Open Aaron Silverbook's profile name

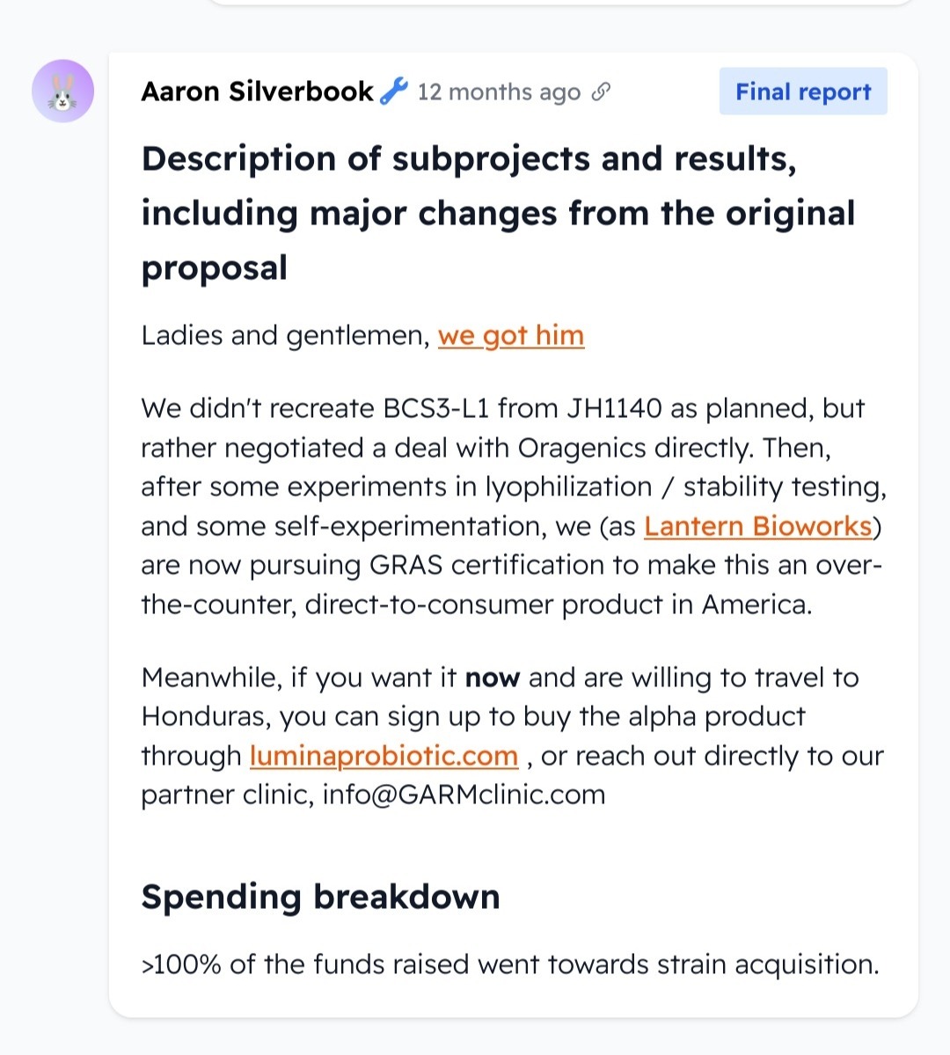coord(257,92)
